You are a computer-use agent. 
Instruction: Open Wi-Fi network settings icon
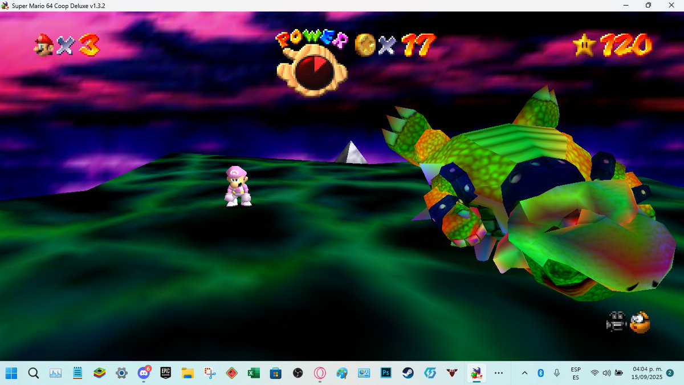[x=595, y=373]
